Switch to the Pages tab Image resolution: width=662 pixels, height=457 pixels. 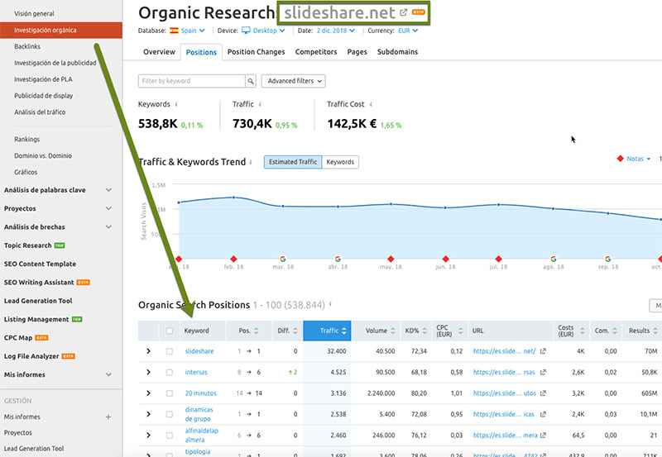[357, 52]
